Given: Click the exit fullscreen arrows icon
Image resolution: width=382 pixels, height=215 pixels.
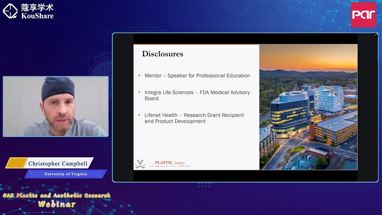Looking at the screenshot, I should click(x=375, y=36).
